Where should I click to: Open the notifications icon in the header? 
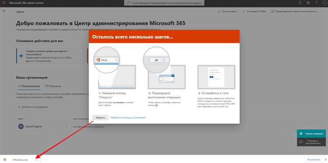(300, 3)
